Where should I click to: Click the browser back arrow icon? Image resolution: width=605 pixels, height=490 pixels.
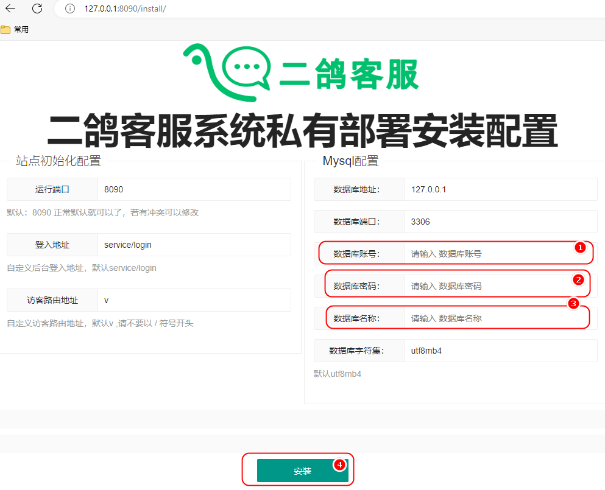tap(10, 9)
